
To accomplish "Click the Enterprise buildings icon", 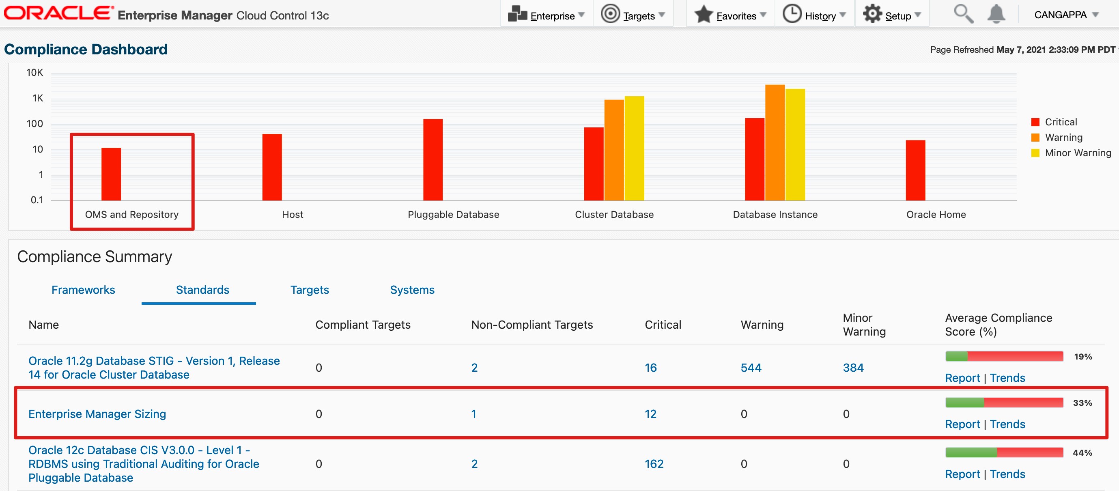I will point(517,14).
